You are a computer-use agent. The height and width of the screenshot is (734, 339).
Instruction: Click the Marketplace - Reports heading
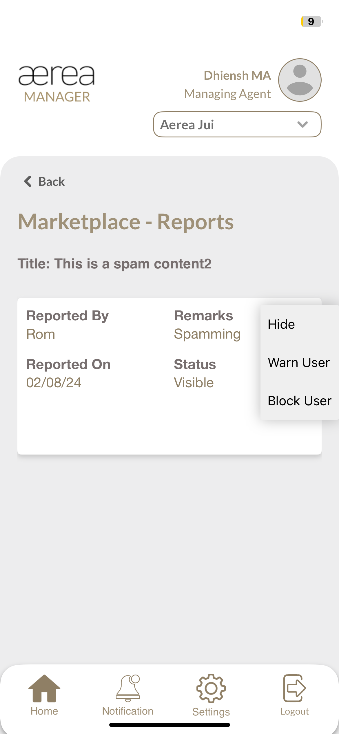(x=126, y=222)
